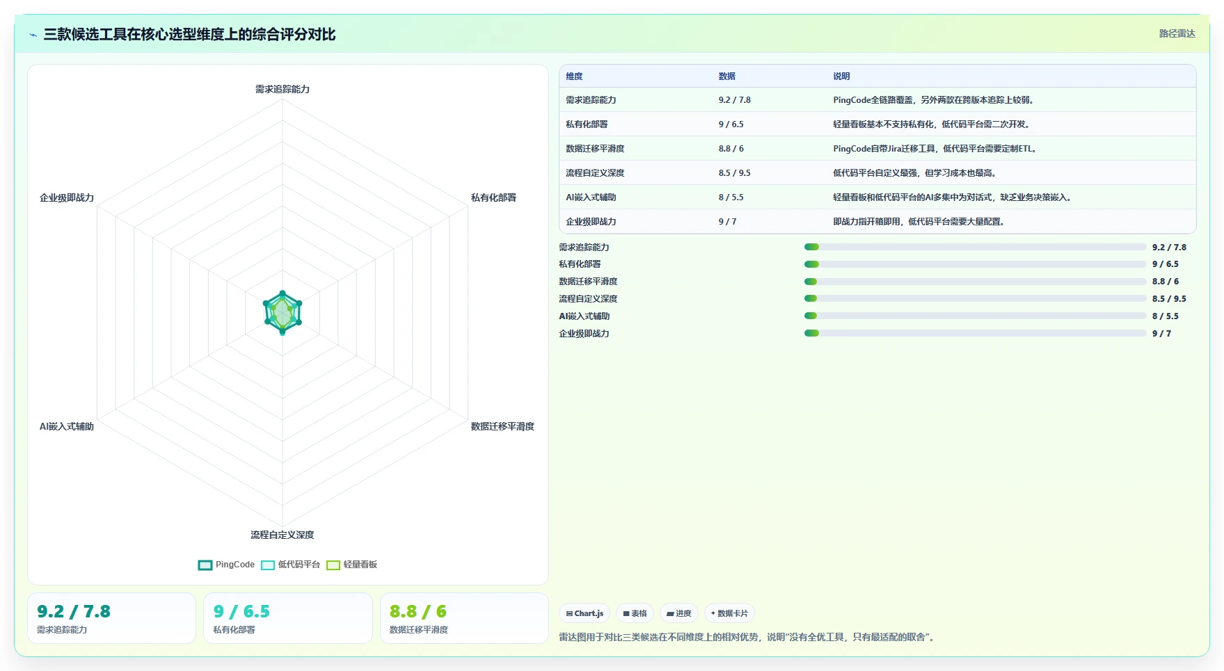Click the 私有化部署 progress bar

pos(975,264)
